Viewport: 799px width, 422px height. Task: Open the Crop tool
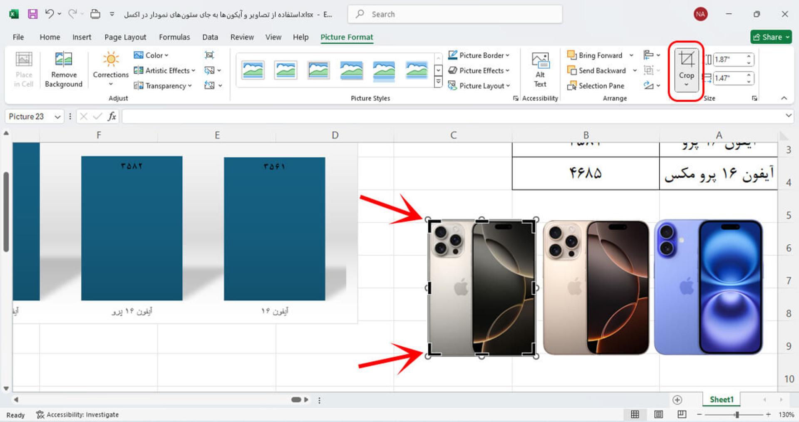(x=686, y=69)
